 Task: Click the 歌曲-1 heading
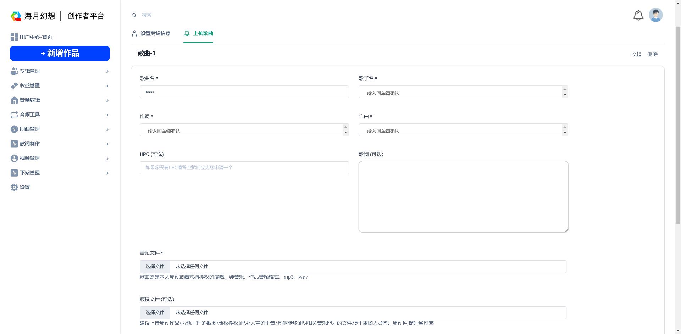click(x=147, y=54)
